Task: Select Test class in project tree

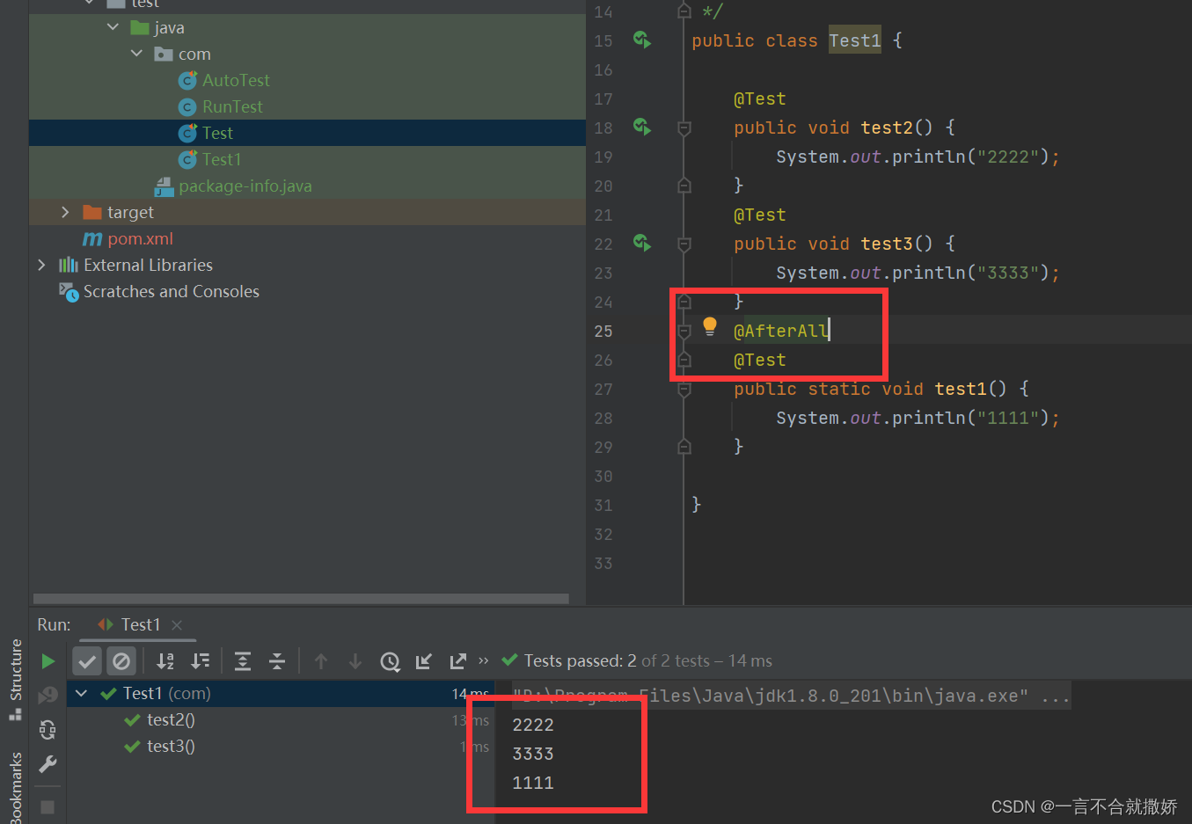Action: click(217, 133)
